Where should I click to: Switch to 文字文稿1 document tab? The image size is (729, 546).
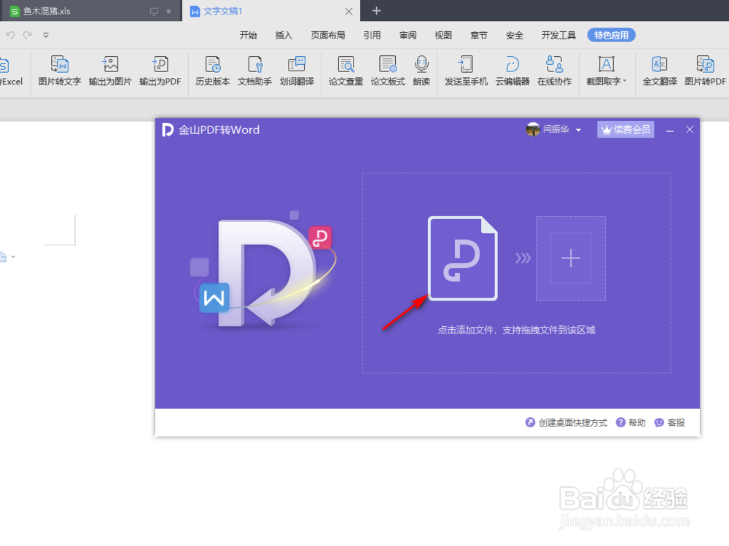270,11
